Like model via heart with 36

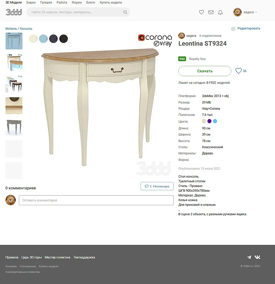pos(238,71)
